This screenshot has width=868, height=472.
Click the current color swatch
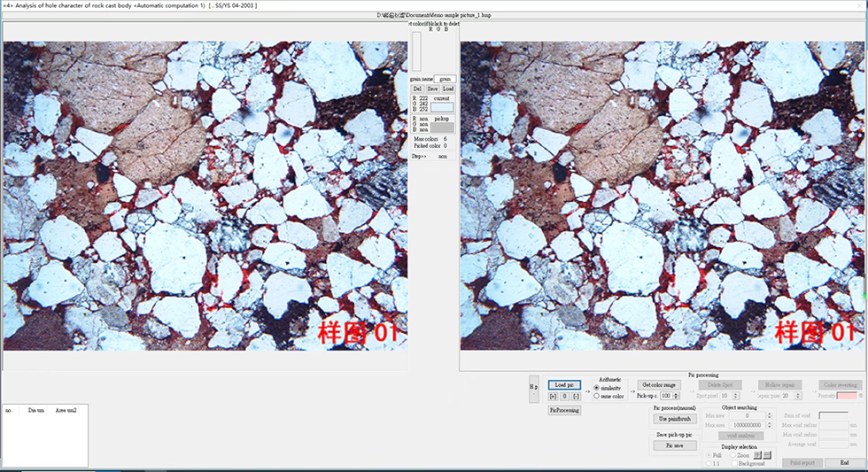(x=442, y=107)
